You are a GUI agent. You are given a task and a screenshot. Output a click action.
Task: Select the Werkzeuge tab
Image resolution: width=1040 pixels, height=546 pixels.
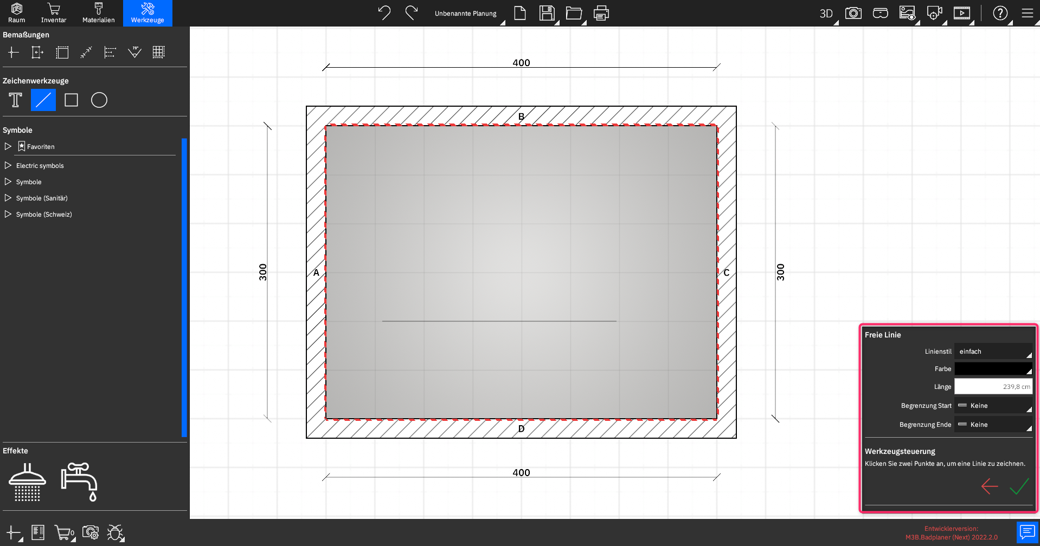[147, 13]
